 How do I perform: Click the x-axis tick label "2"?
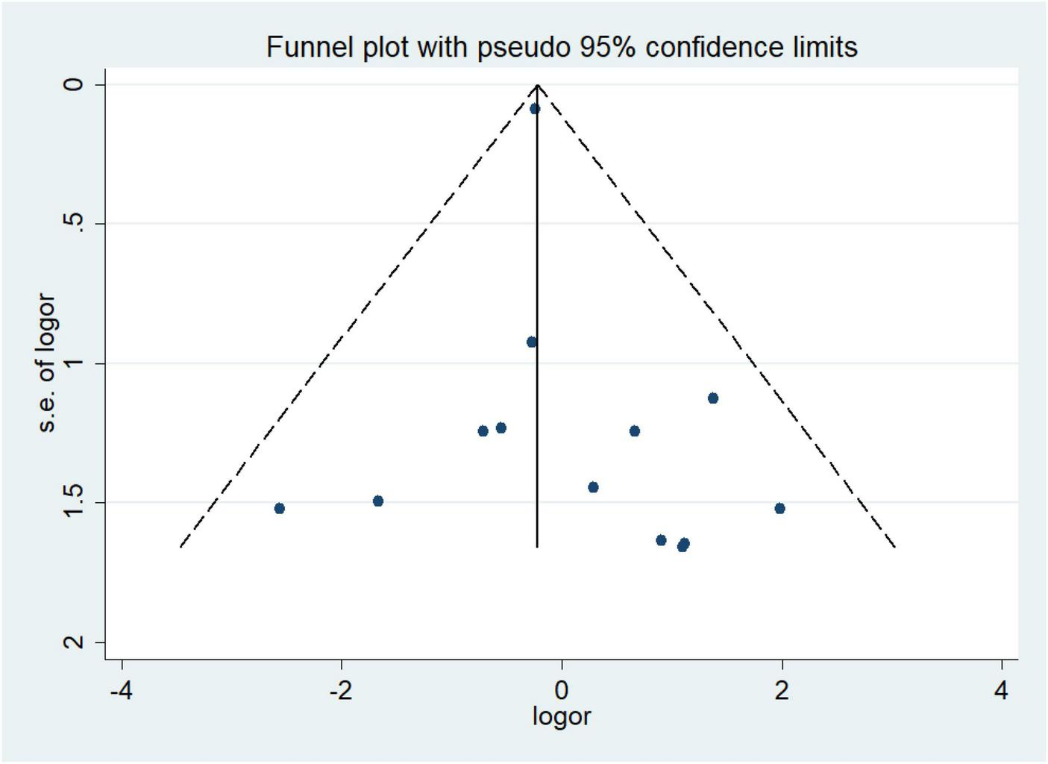tap(781, 690)
